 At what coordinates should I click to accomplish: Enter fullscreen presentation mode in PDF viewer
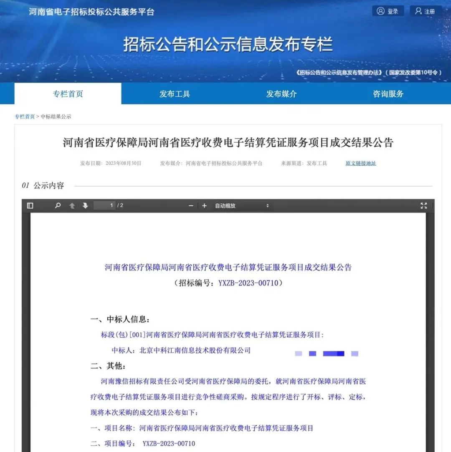(x=423, y=205)
